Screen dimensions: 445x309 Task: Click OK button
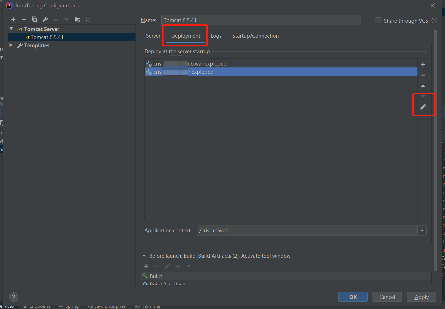tap(353, 297)
